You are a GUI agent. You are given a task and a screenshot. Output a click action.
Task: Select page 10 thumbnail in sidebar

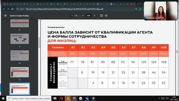[20, 56]
